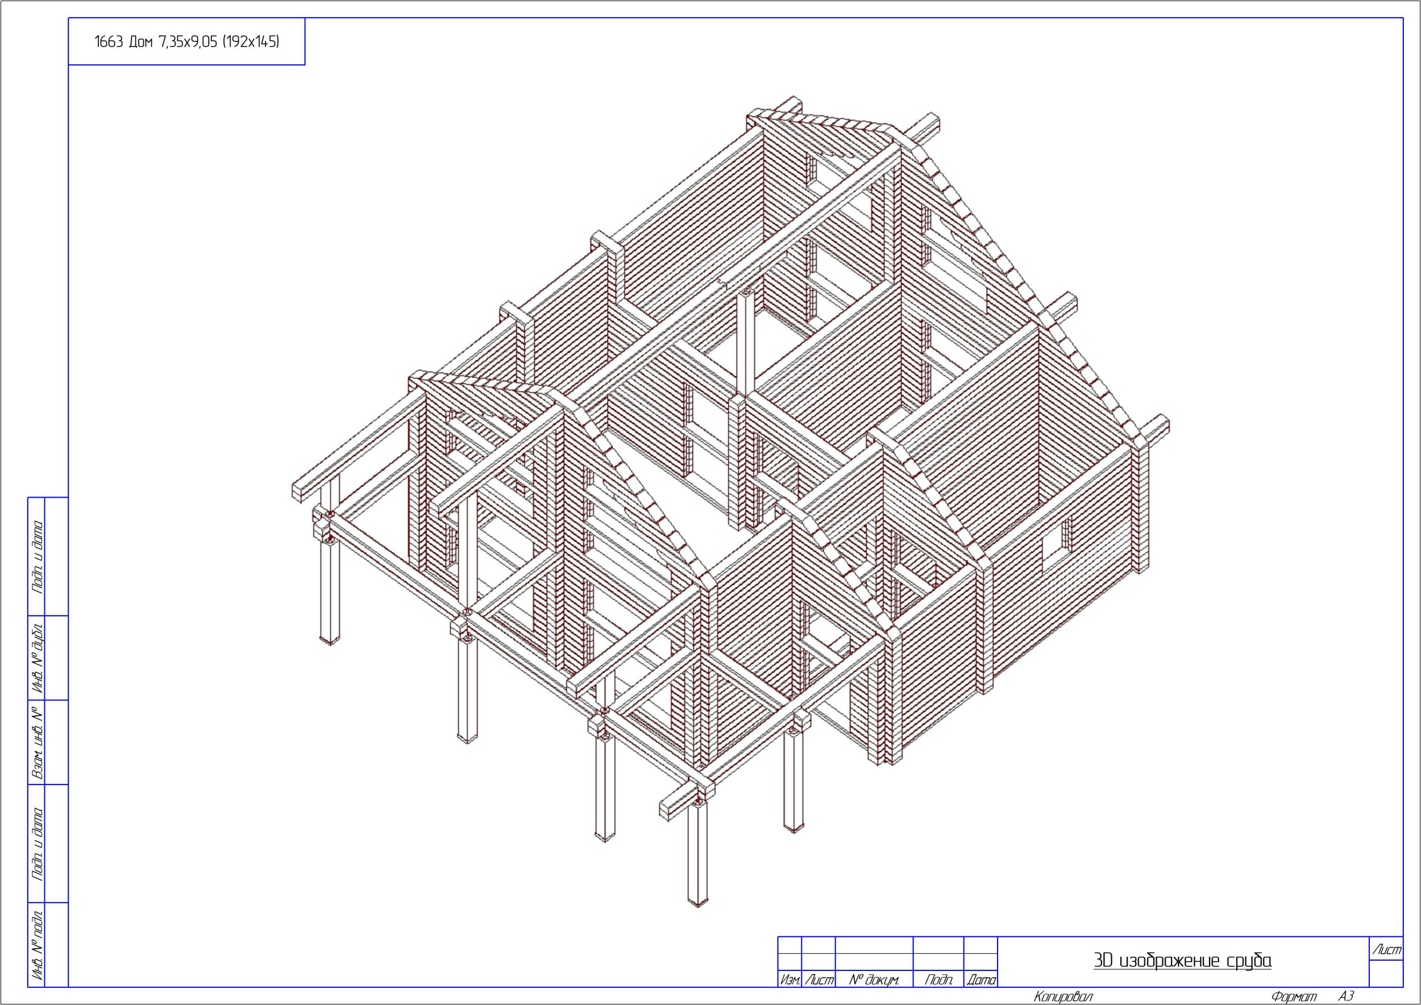The image size is (1421, 1005).
Task: Click the "Копировал" label below the frame
Action: coord(1062,996)
